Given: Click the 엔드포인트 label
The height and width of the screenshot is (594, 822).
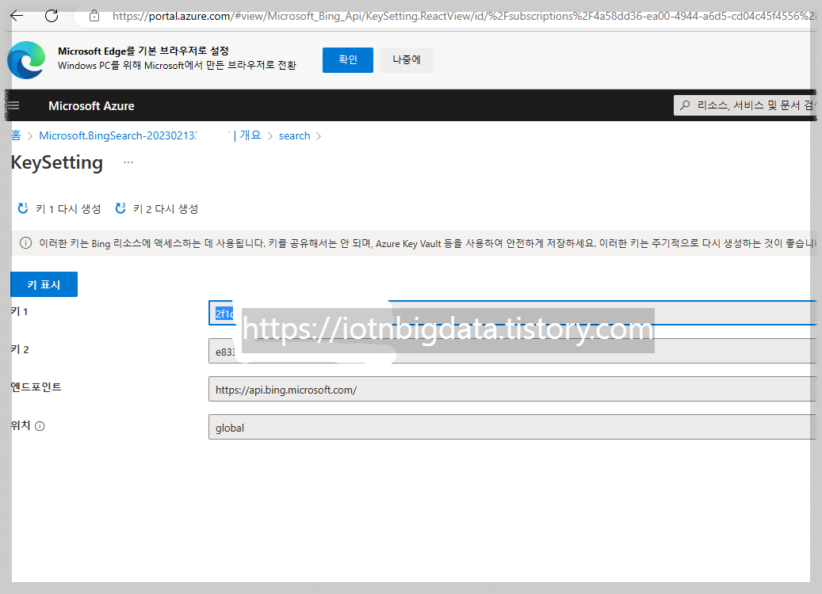Looking at the screenshot, I should (x=36, y=387).
